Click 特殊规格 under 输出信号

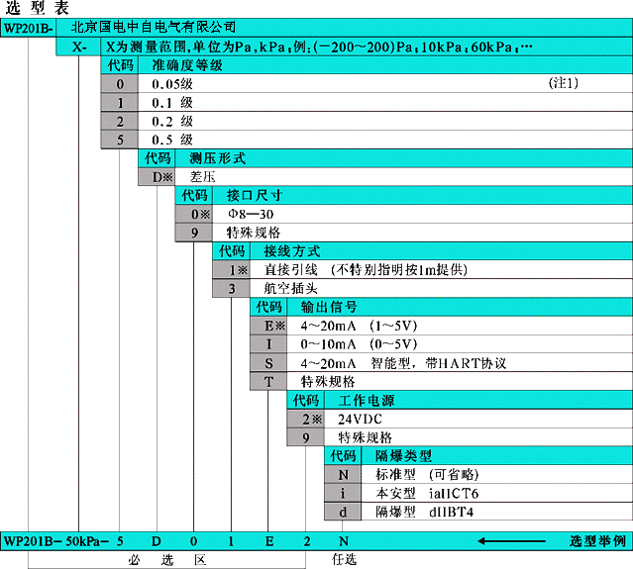tap(328, 382)
